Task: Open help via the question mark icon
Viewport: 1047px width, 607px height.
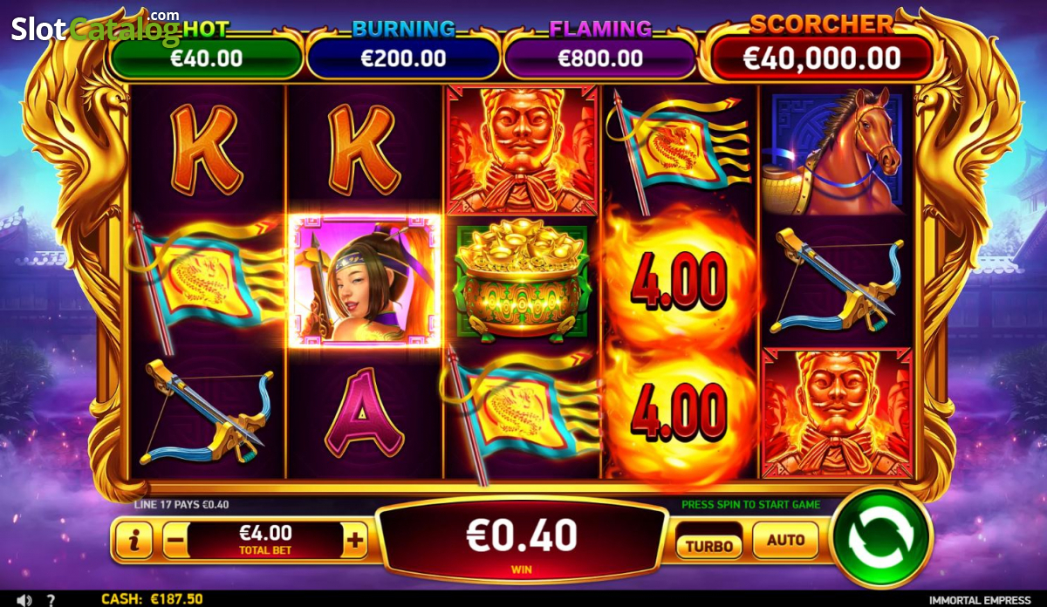Action: tap(50, 600)
